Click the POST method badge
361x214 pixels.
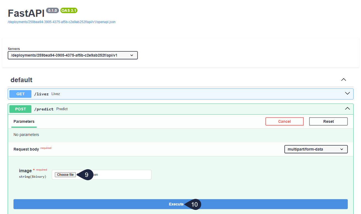coord(20,109)
